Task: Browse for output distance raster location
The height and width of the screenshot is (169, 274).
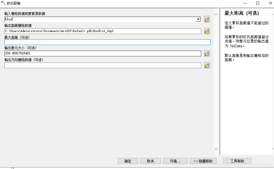Action: [207, 31]
